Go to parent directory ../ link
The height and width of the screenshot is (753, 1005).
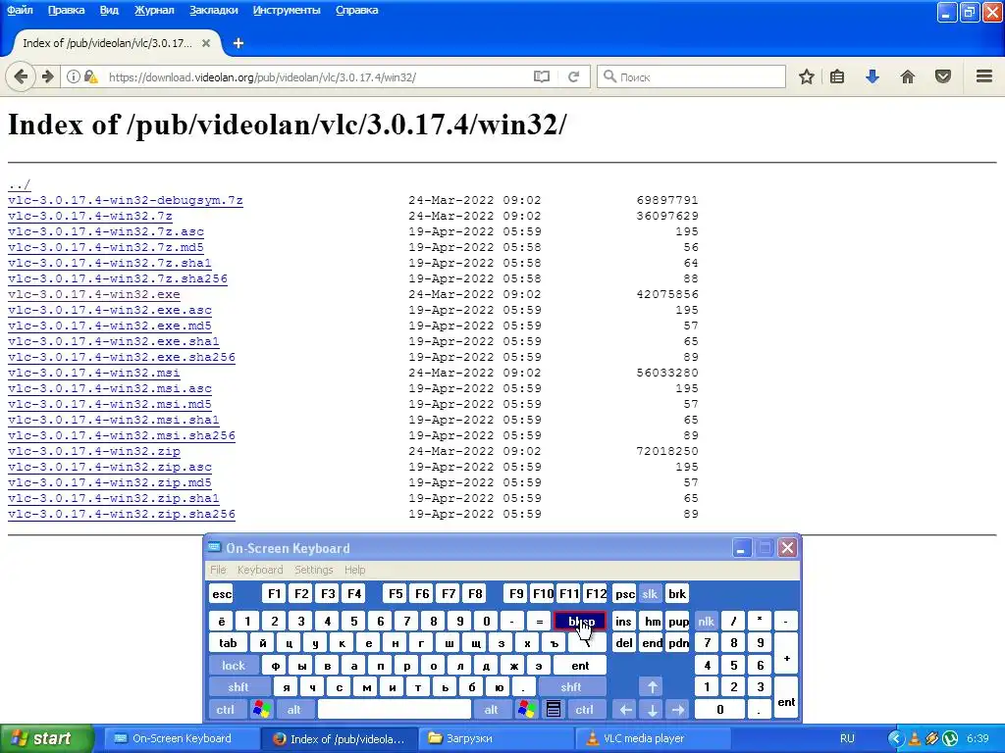pyautogui.click(x=20, y=184)
